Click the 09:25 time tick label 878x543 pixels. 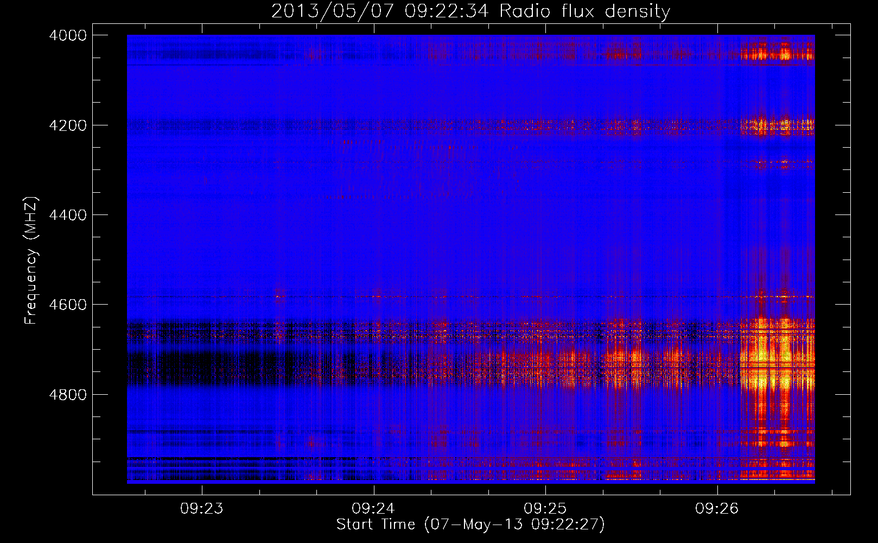(x=545, y=509)
